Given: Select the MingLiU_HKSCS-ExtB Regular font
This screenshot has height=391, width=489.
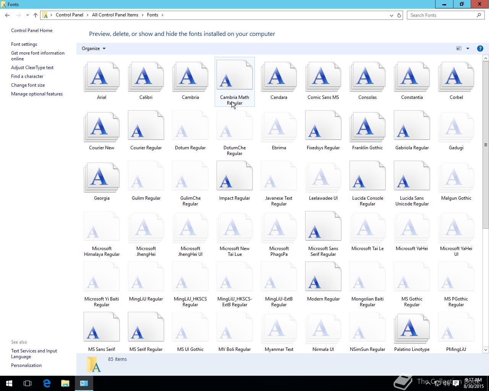Looking at the screenshot, I should [235, 285].
